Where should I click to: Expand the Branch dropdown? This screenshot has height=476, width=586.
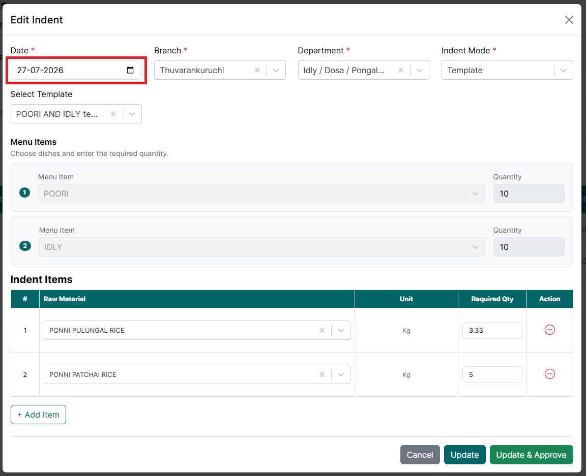[276, 70]
